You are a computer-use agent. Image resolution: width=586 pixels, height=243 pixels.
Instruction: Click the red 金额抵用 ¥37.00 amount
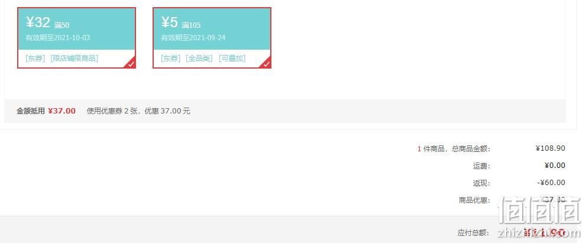[61, 111]
